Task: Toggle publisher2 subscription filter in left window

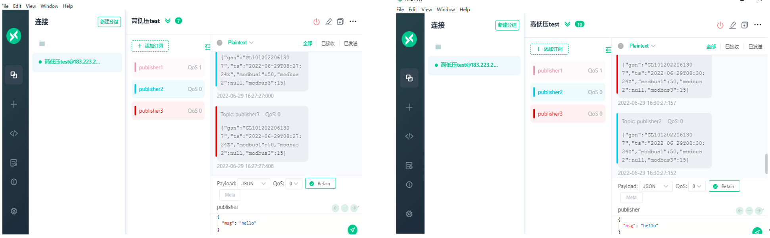Action: [x=168, y=89]
